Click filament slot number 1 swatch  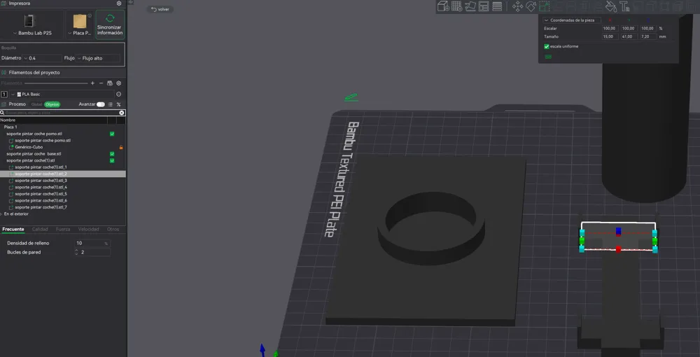tap(4, 94)
